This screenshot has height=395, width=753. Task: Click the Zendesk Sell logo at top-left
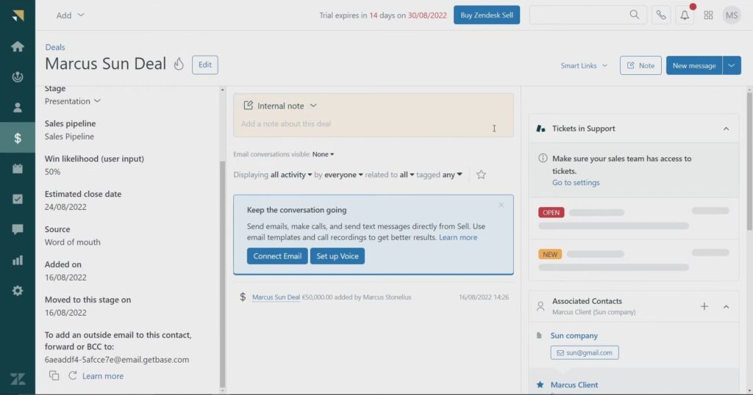18,15
